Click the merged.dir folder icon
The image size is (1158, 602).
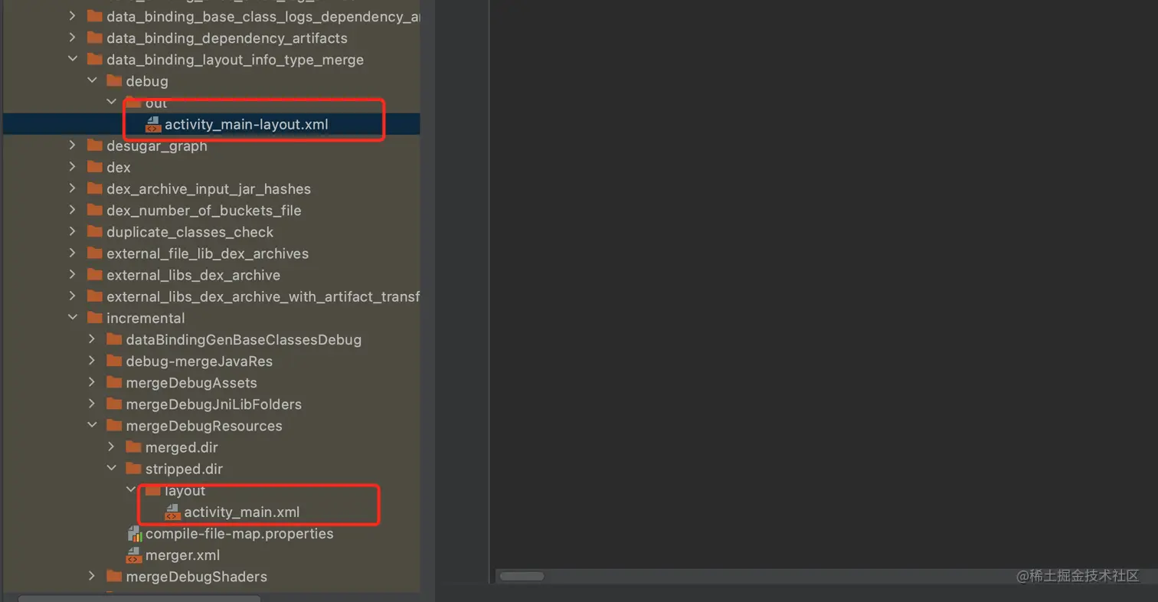(133, 447)
